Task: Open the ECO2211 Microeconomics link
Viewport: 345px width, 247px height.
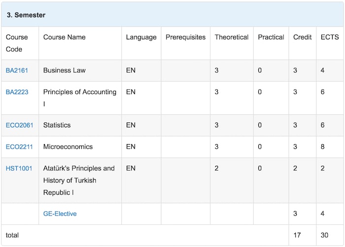Action: pyautogui.click(x=19, y=147)
